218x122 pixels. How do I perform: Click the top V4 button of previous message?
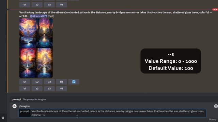[61, 5]
